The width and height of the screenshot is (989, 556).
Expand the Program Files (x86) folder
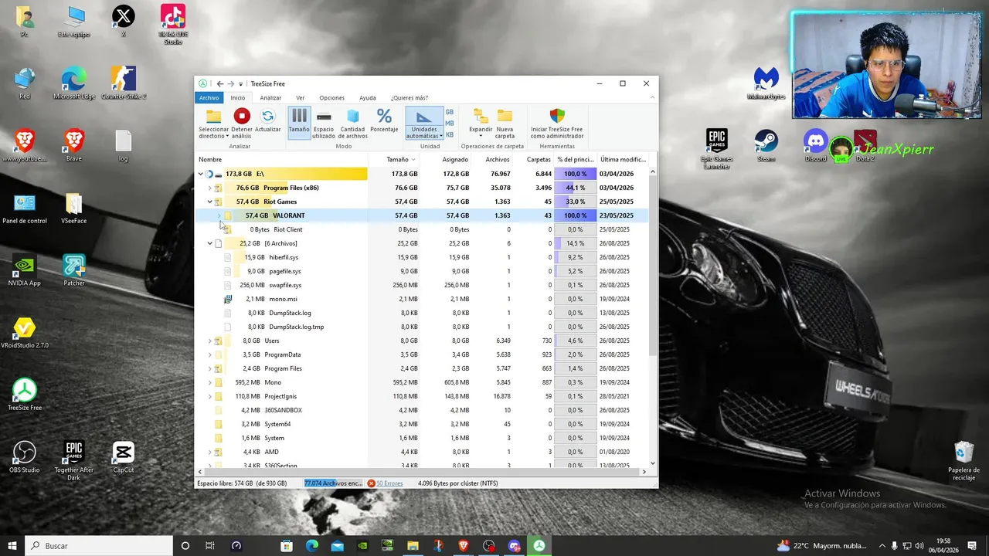point(209,188)
